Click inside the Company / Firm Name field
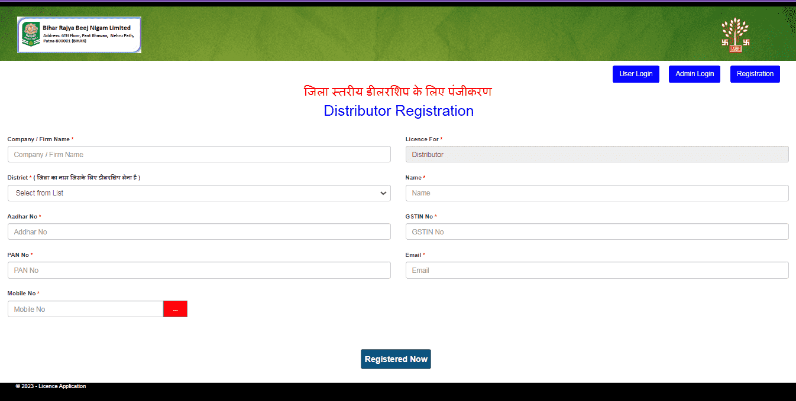Viewport: 796px width, 401px height. (x=199, y=154)
